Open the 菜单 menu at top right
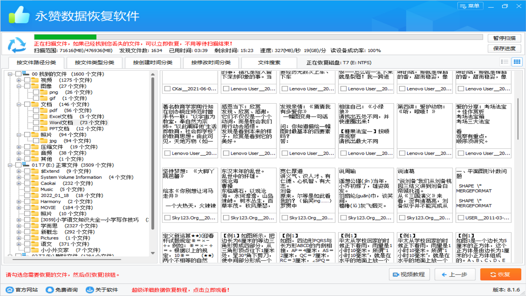The height and width of the screenshot is (296, 526). point(470,6)
